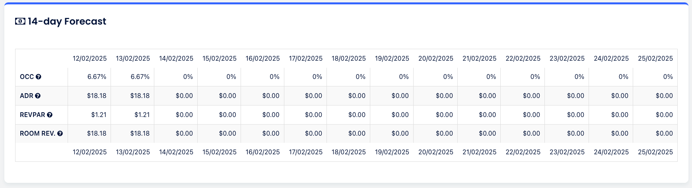The width and height of the screenshot is (692, 188).
Task: Click the $18.18 room revenue for 12/02/2025
Action: tap(97, 134)
